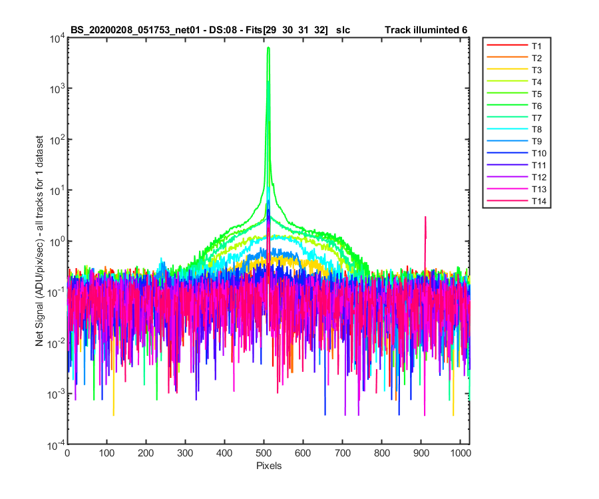Click y-axis tick label 10^-4
This screenshot has height=499, width=599.
56,445
